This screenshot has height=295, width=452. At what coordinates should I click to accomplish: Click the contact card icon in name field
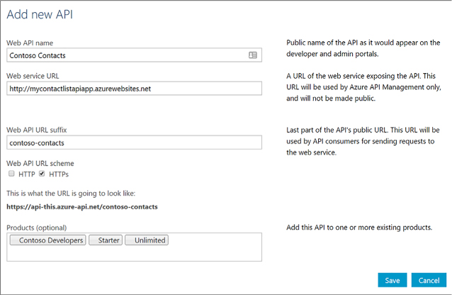point(253,55)
